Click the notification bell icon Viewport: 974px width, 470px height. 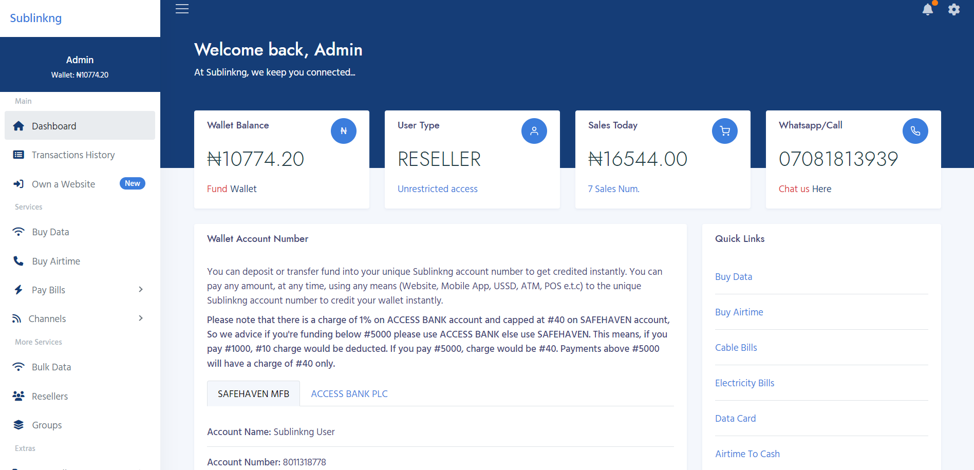[927, 9]
